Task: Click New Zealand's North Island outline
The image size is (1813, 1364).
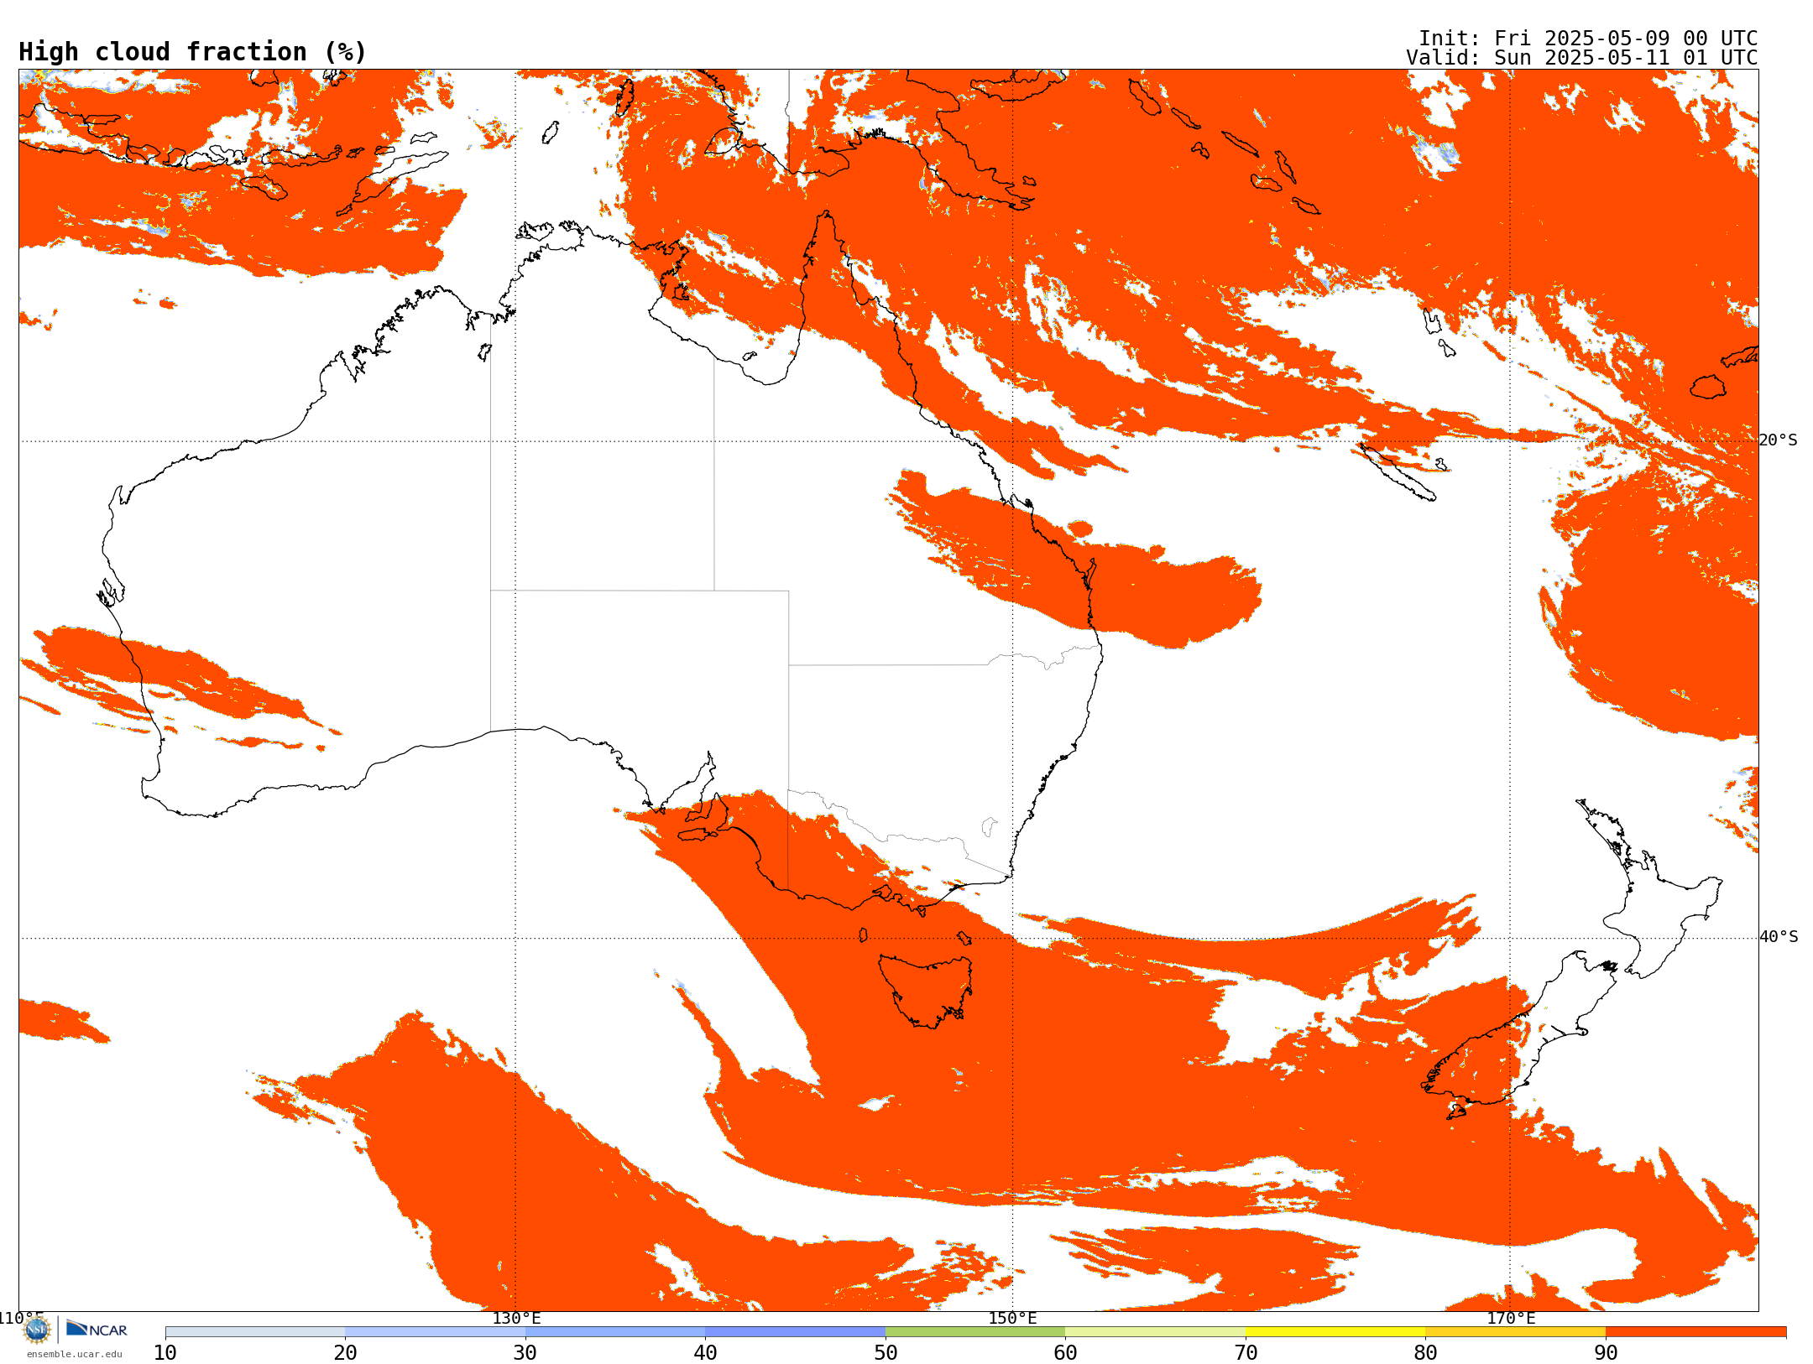Action: [x=1649, y=889]
